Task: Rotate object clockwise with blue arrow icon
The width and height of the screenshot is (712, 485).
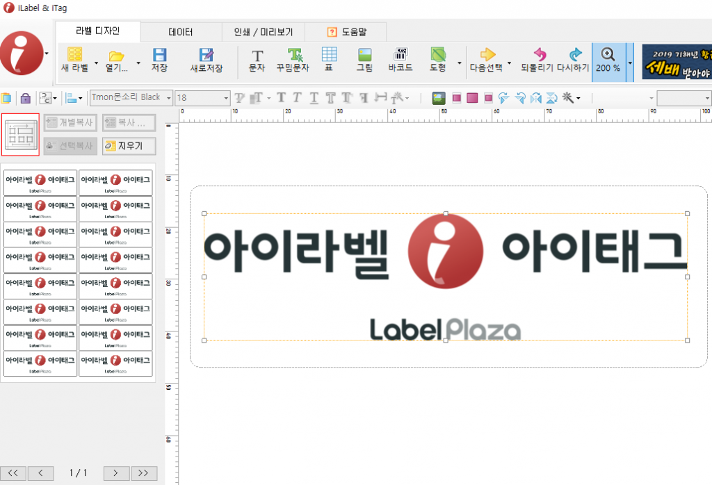Action: pos(503,98)
